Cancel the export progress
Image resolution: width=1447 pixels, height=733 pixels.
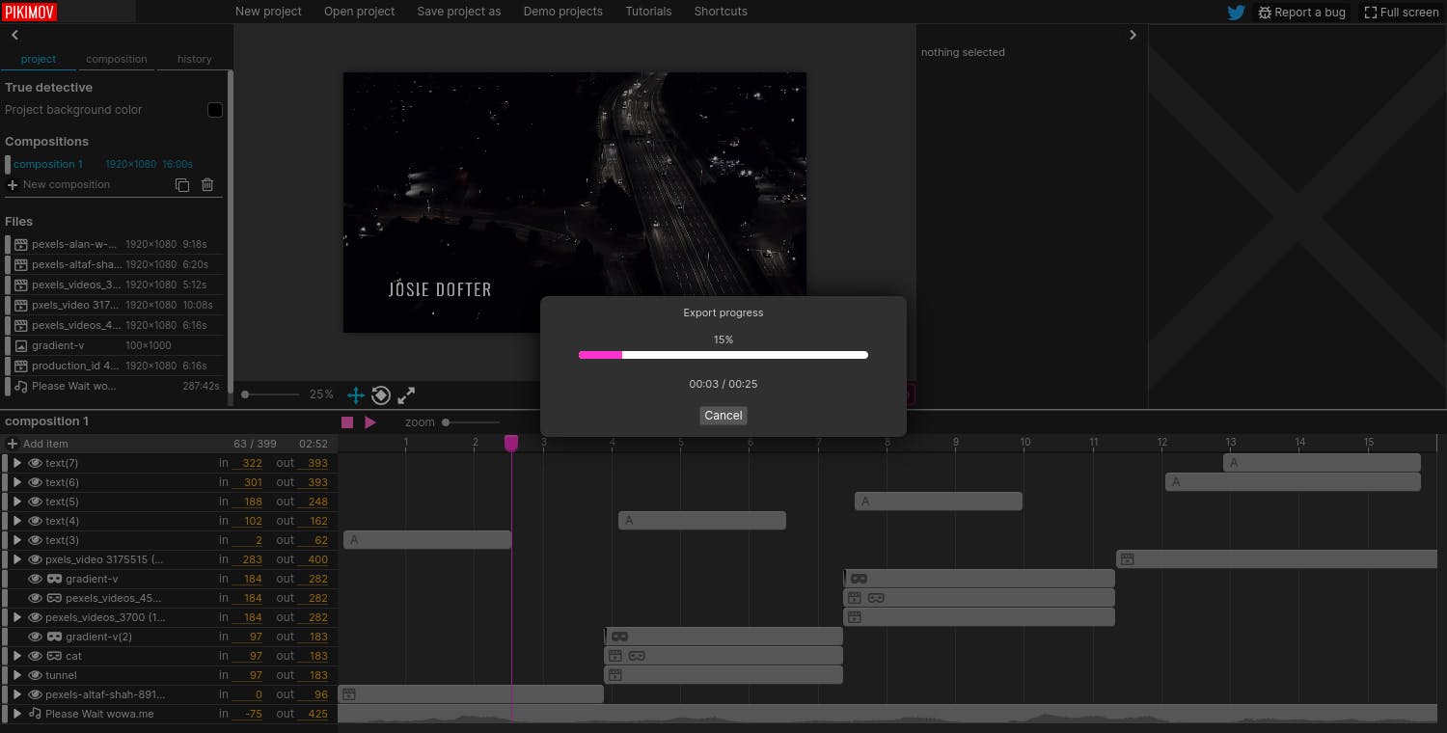pyautogui.click(x=723, y=416)
